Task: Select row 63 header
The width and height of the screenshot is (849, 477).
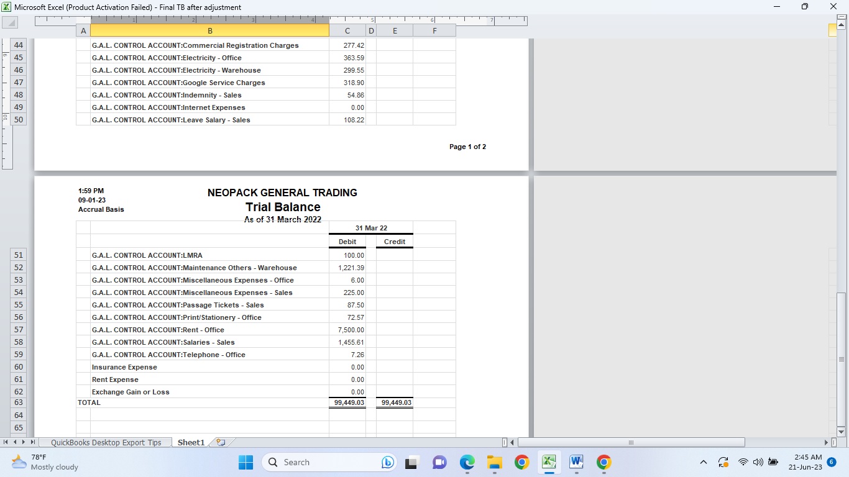Action: pyautogui.click(x=19, y=402)
